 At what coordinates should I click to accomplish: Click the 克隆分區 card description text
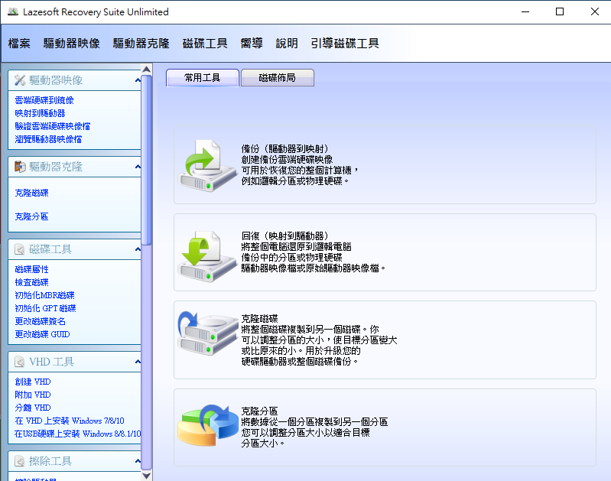coord(314,427)
